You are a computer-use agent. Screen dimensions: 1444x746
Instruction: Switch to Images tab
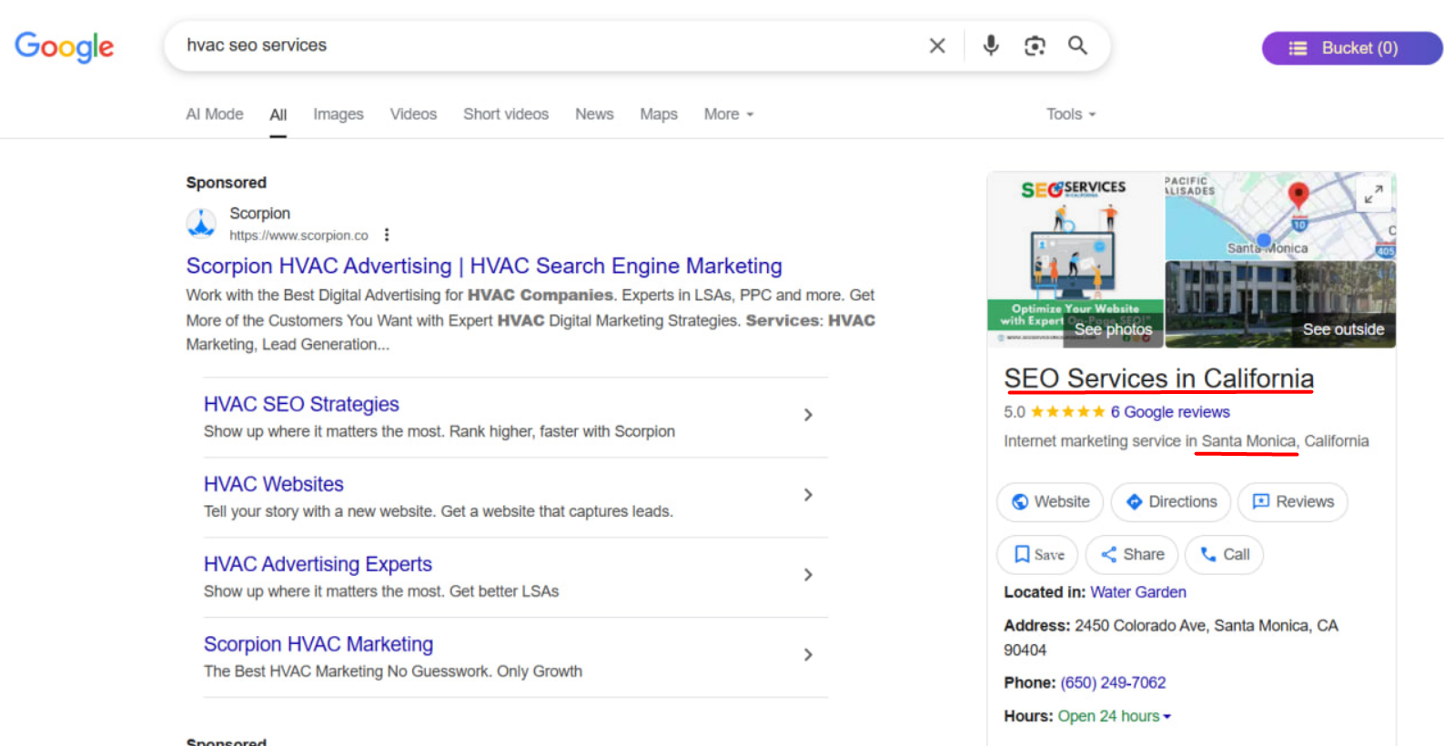[338, 115]
